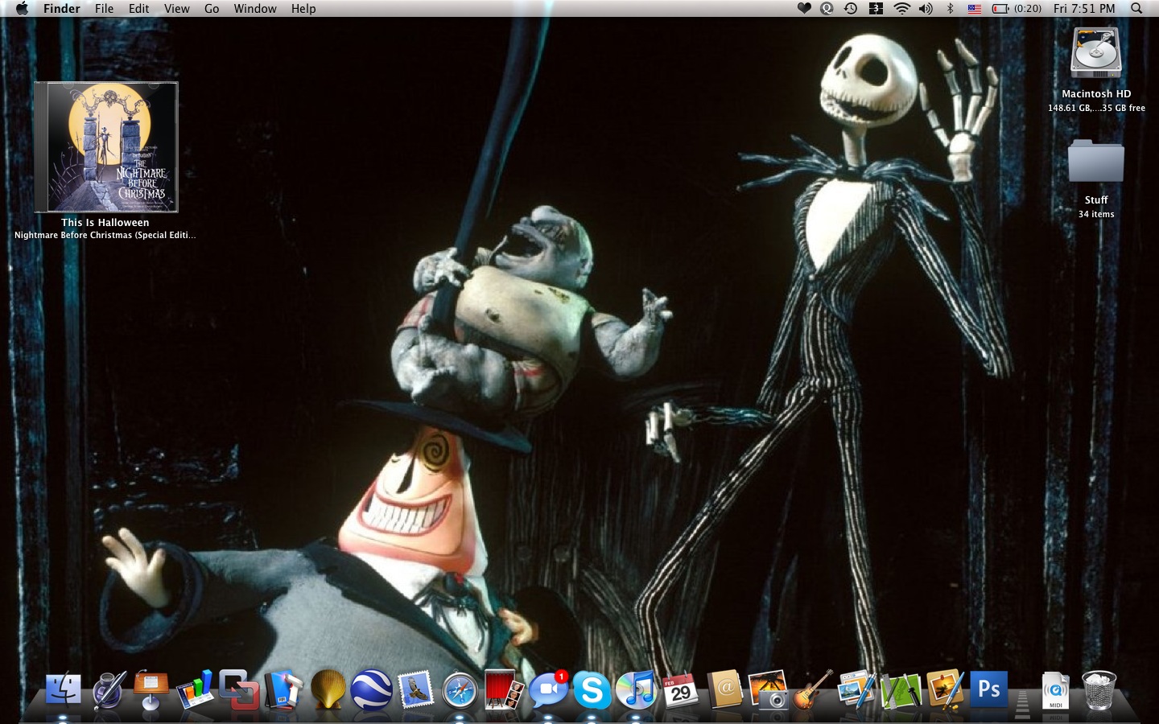The image size is (1159, 724).
Task: Open the green ruler-and-brush app in dock
Action: click(901, 690)
